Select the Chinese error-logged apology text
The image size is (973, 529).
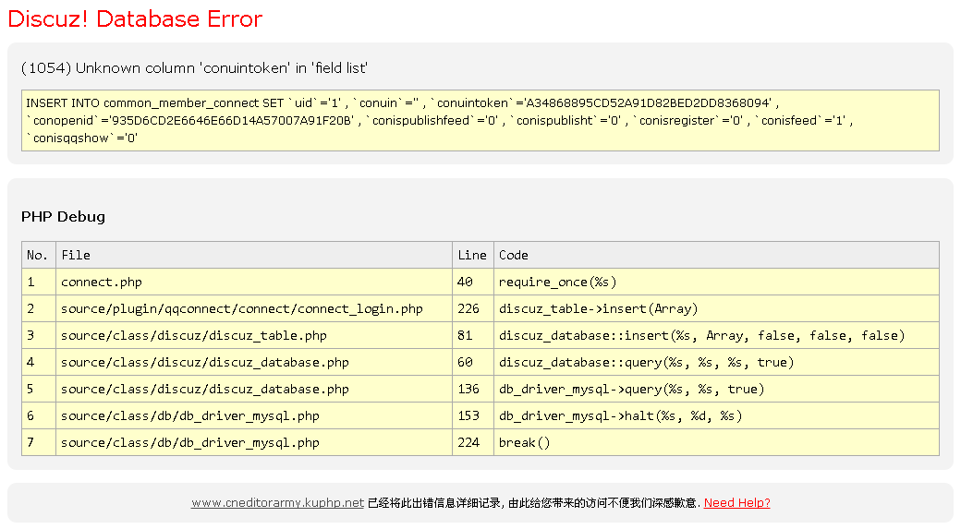[534, 503]
